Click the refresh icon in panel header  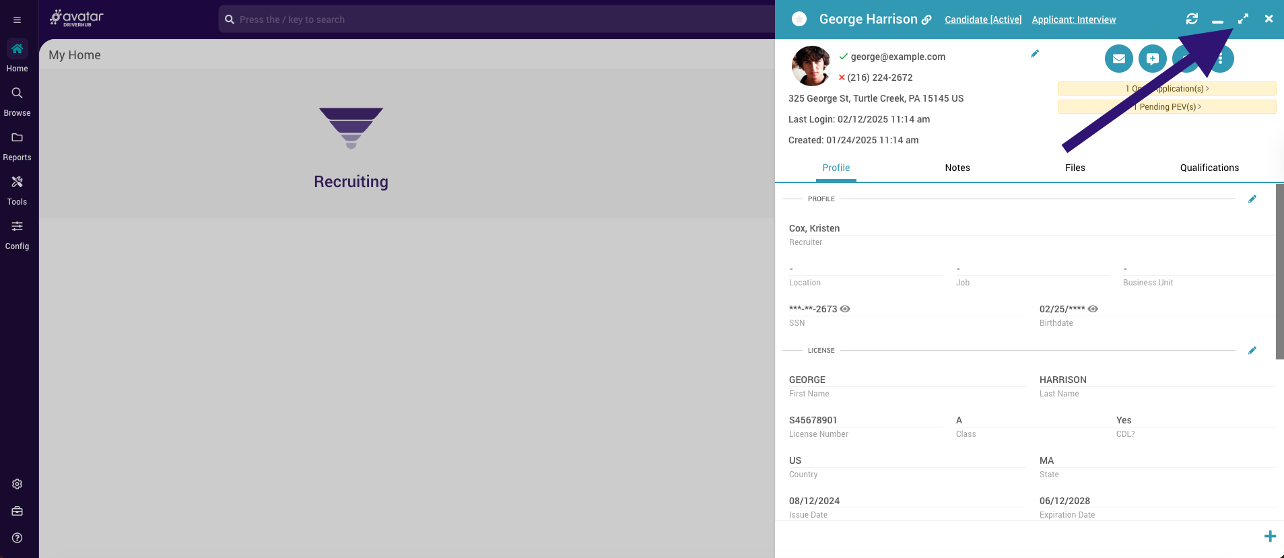click(x=1192, y=19)
